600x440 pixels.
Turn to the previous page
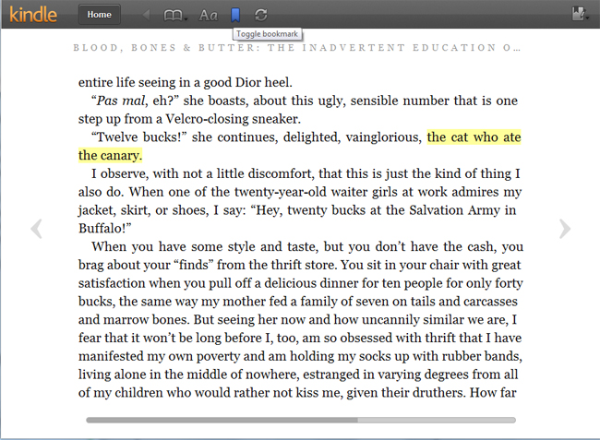point(36,229)
